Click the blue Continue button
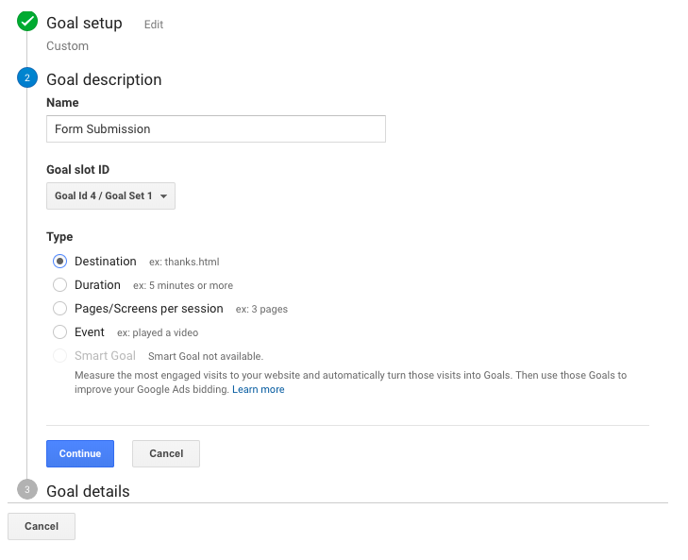Image resolution: width=688 pixels, height=560 pixels. (x=80, y=453)
